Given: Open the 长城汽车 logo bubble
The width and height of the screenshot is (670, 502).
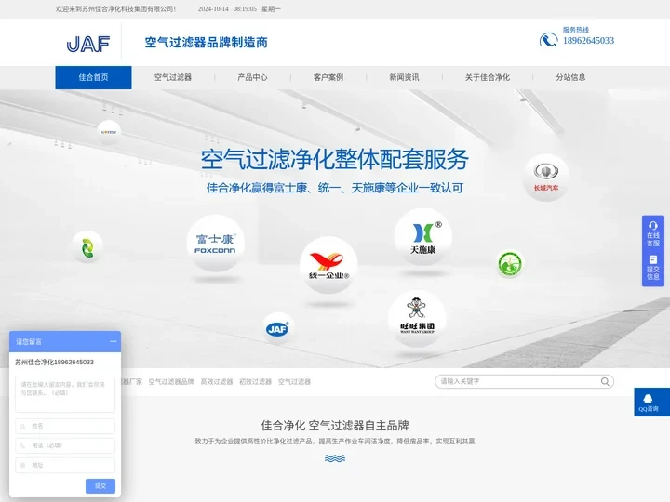Looking at the screenshot, I should click(x=546, y=178).
